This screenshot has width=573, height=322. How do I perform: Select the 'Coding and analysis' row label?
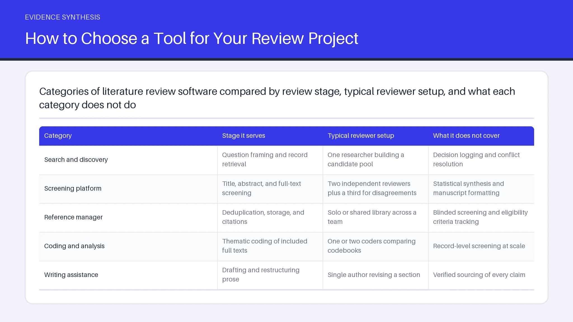click(x=74, y=246)
